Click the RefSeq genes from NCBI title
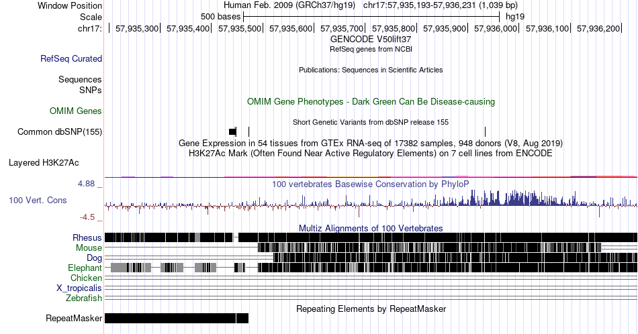The height and width of the screenshot is (334, 638). 371,49
